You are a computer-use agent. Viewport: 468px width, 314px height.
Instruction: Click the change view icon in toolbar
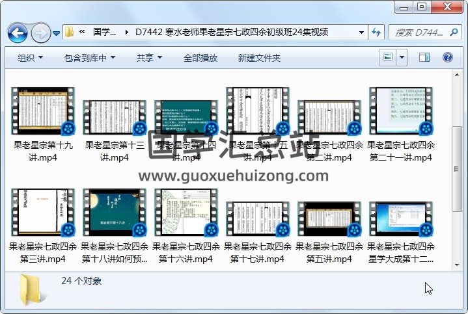pyautogui.click(x=388, y=58)
